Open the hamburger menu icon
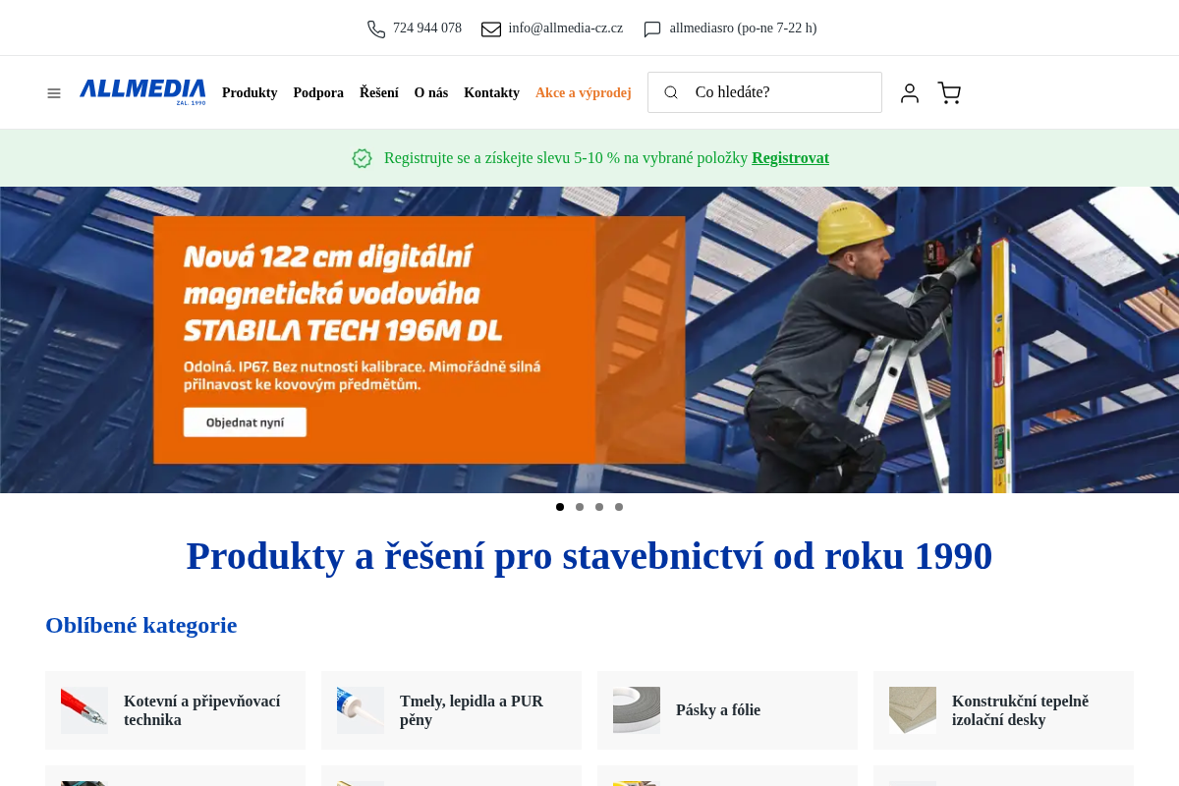 (54, 93)
